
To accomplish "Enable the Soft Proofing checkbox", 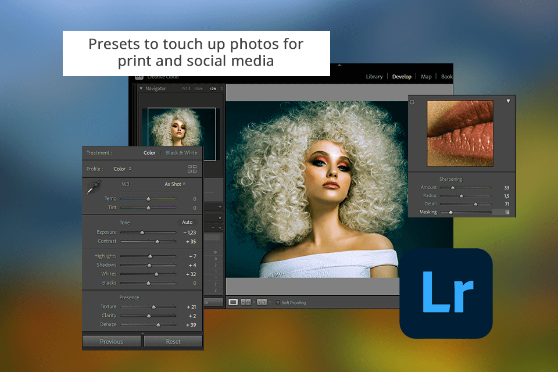I will 278,302.
